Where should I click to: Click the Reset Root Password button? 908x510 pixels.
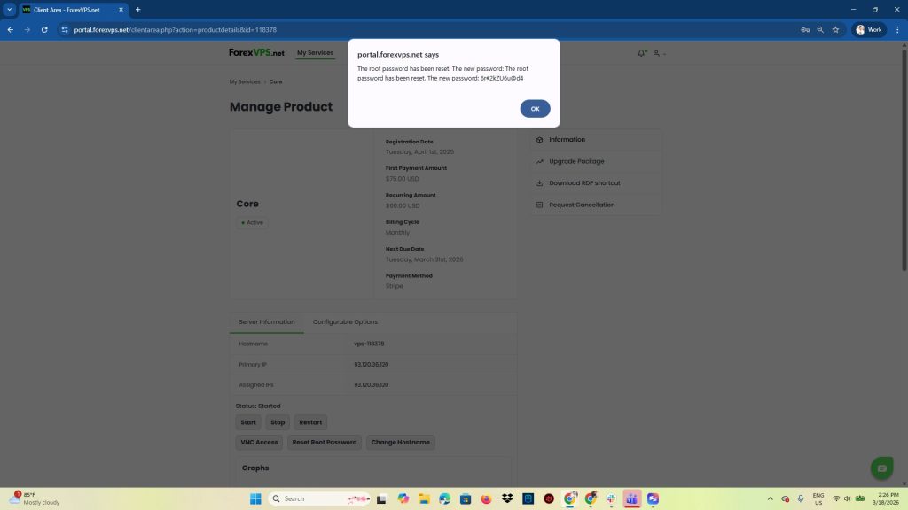325,442
